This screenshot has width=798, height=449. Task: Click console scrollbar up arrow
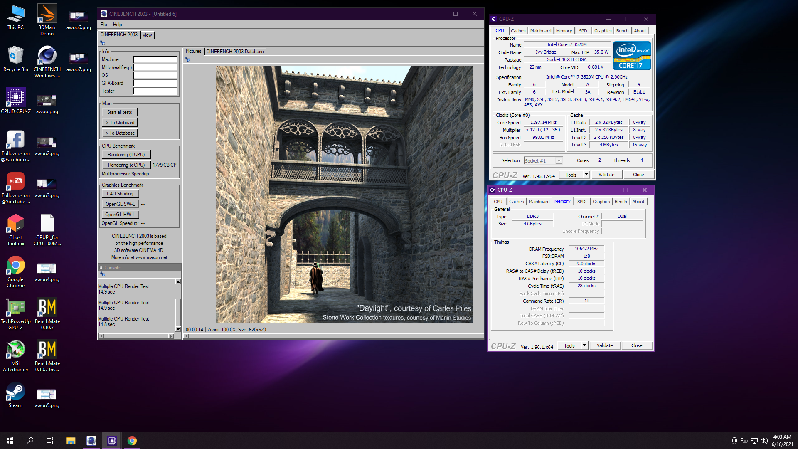tap(178, 282)
